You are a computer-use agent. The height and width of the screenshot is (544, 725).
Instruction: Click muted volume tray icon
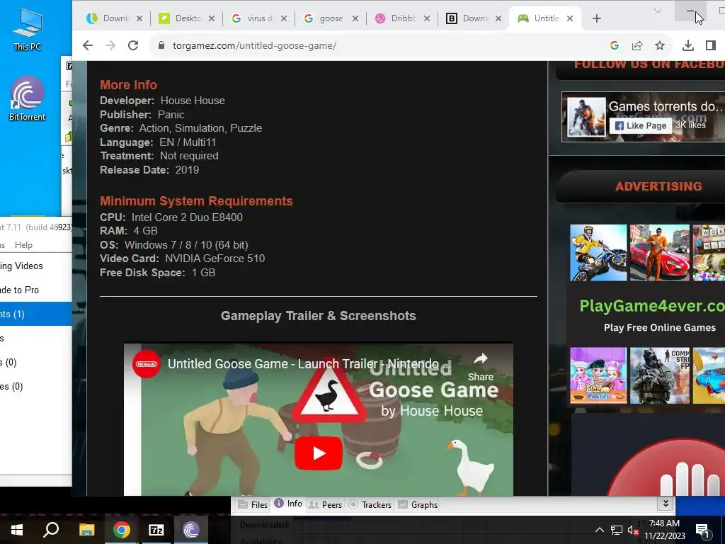(x=633, y=530)
